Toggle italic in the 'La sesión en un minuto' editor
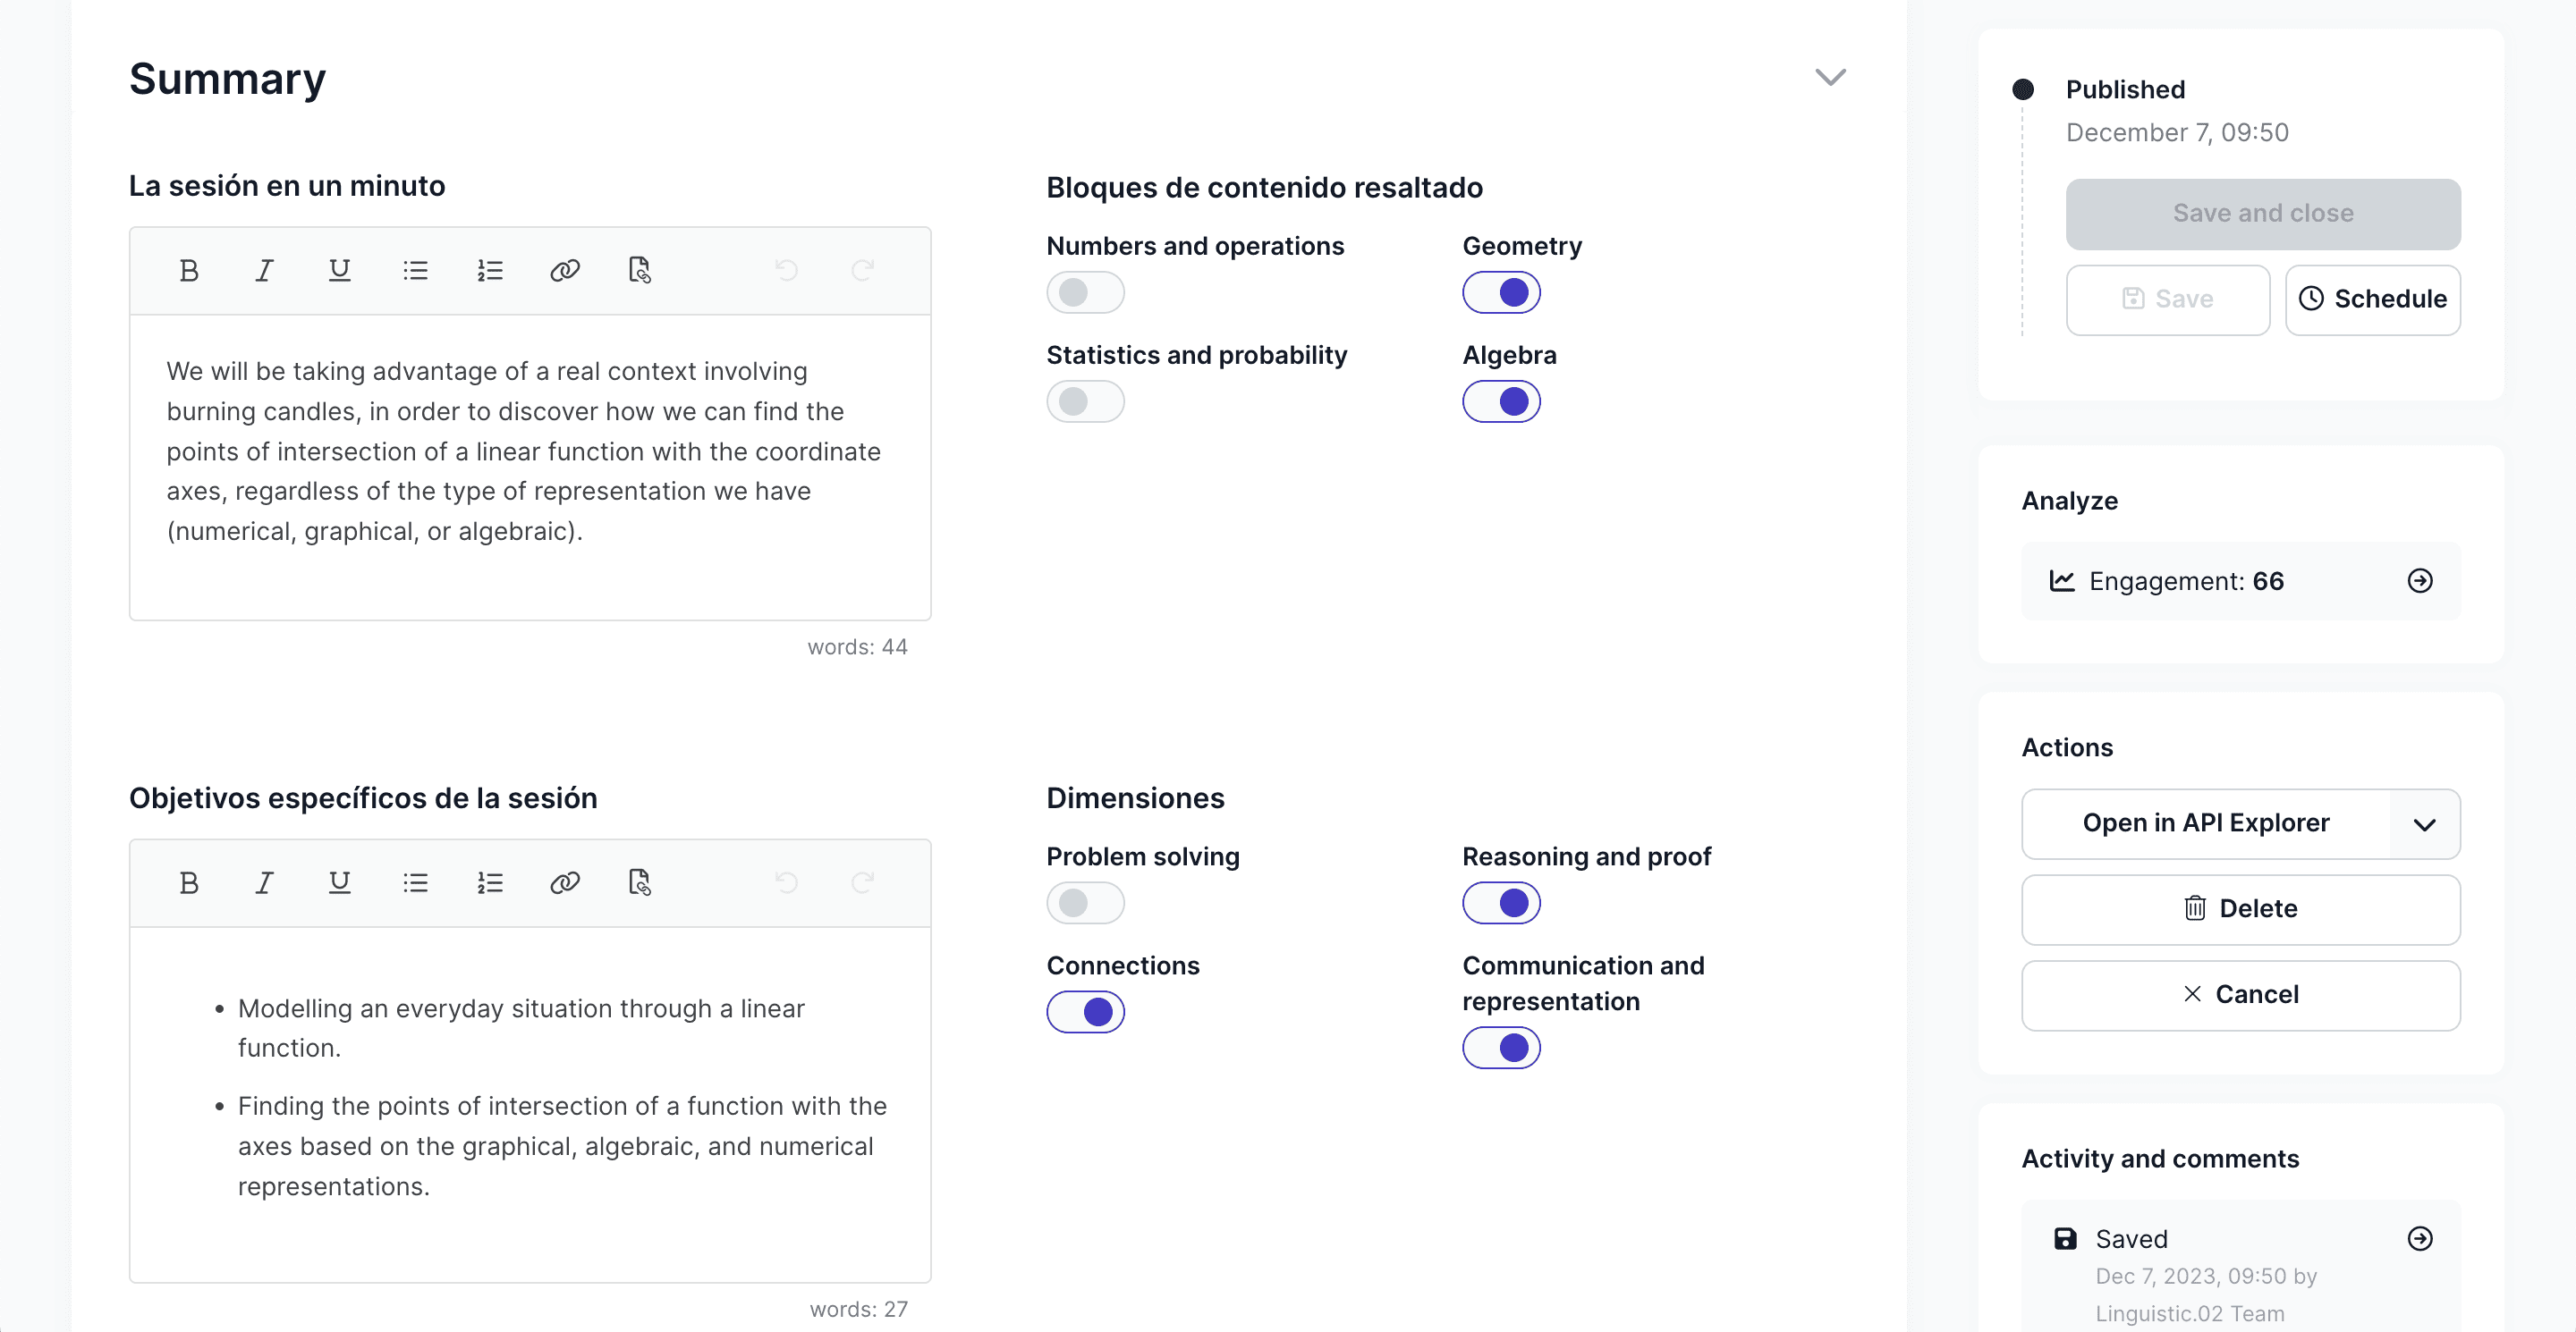2576x1332 pixels. coord(264,271)
